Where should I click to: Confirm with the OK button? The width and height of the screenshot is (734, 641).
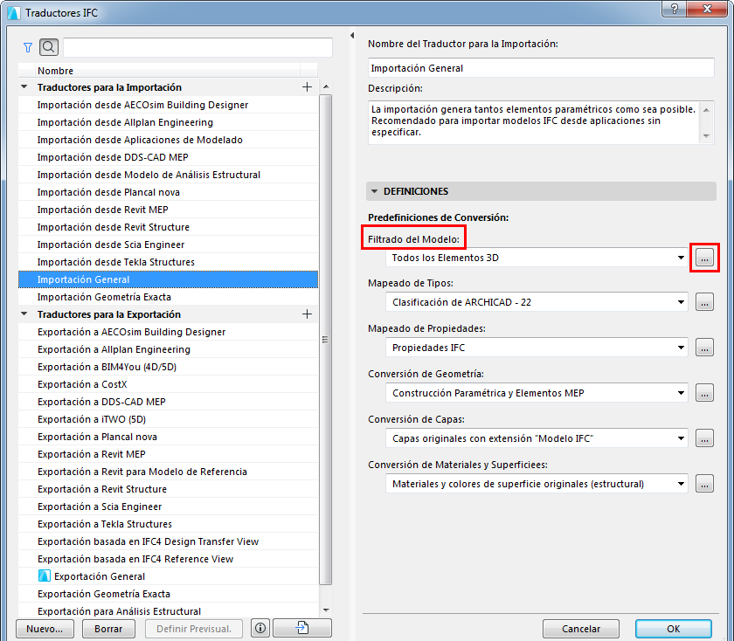coord(674,629)
